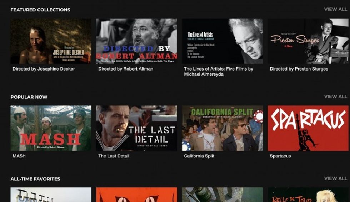
Task: Click the 'Spartacus' title below poster
Action: coord(280,156)
